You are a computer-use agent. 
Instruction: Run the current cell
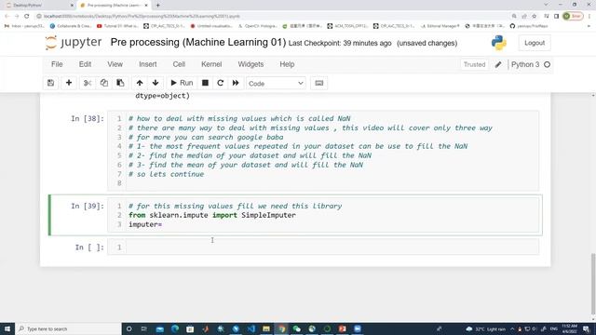[183, 83]
